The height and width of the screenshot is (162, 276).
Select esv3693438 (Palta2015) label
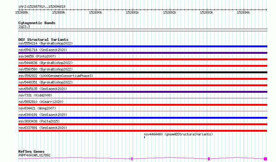tap(39, 121)
